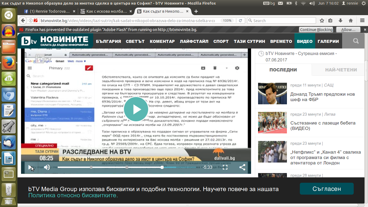368x207 pixels.
Task: Show bookmarks list icon
Action: pos(330,20)
